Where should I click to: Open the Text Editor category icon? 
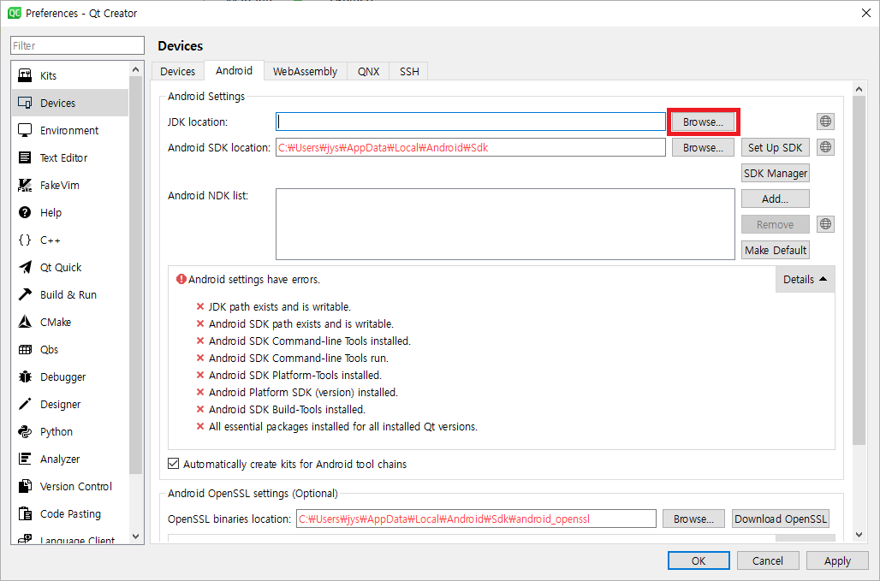(x=25, y=157)
